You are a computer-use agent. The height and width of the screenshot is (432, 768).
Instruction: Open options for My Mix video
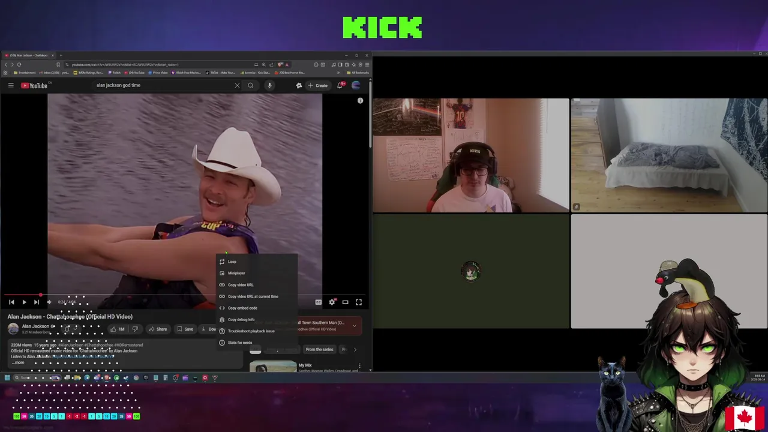[359, 365]
